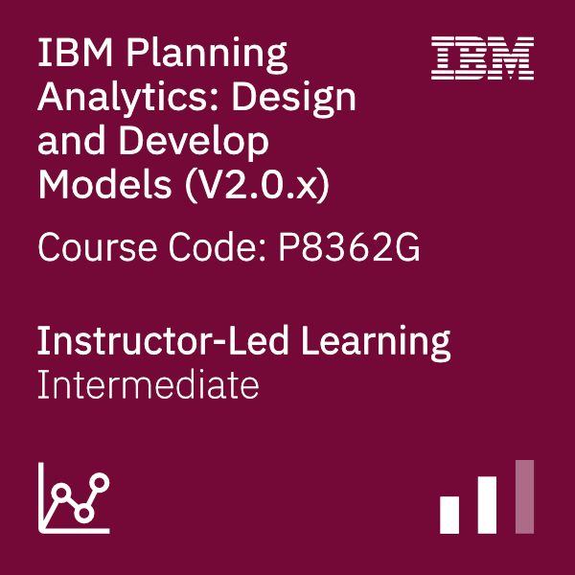Click the word "Learning" in the heading

coord(377,344)
